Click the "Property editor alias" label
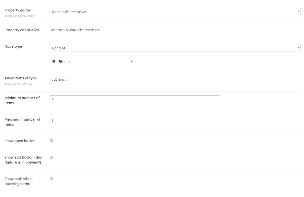Viewport: 304px width, 197px height. pos(22,30)
